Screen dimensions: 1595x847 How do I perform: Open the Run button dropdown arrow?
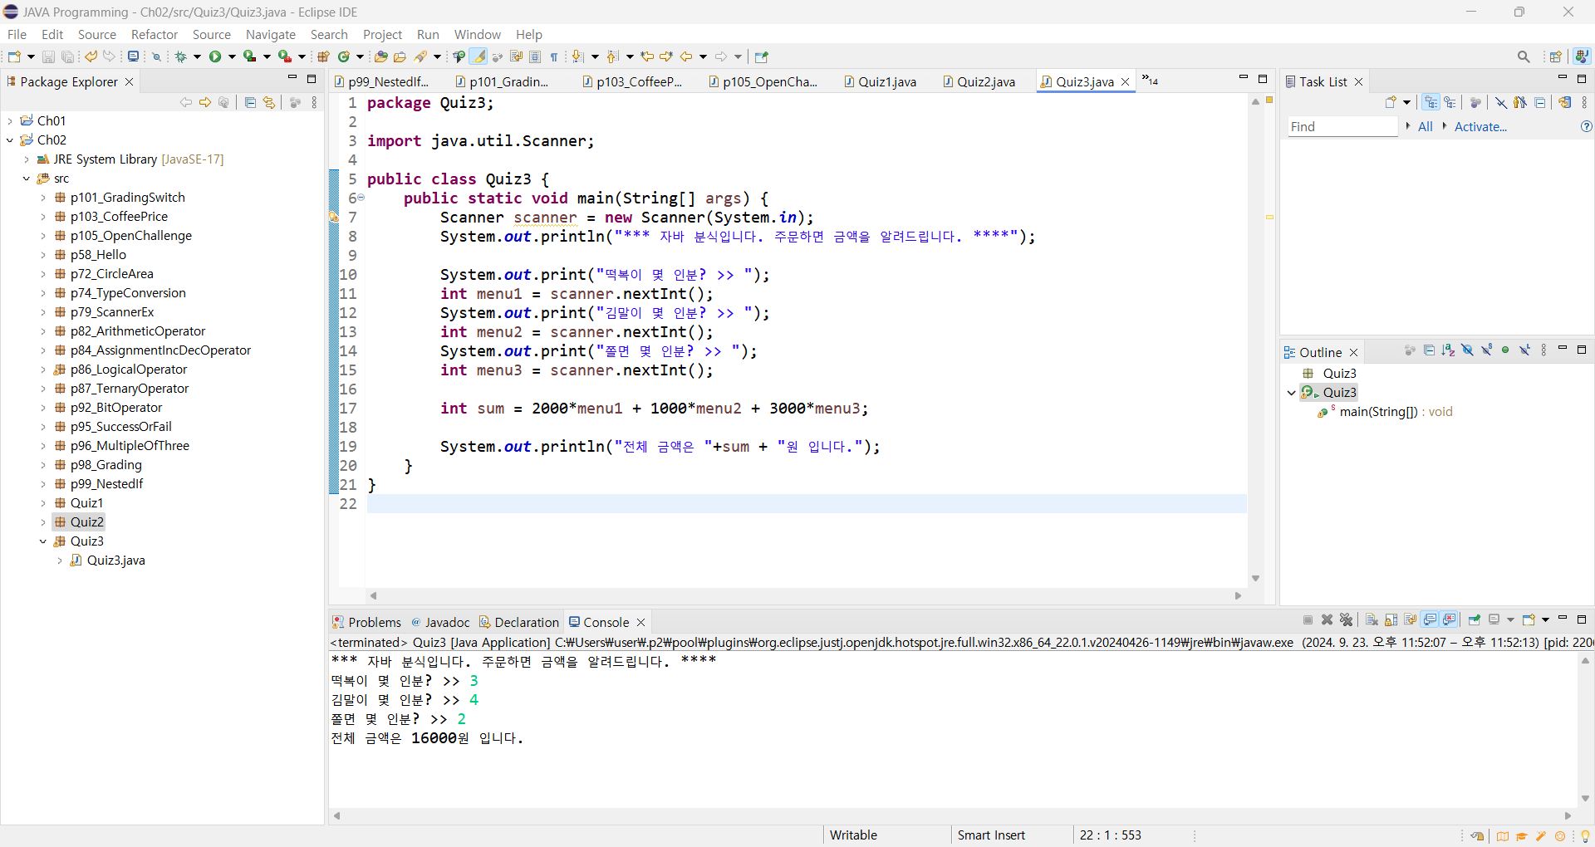click(232, 56)
